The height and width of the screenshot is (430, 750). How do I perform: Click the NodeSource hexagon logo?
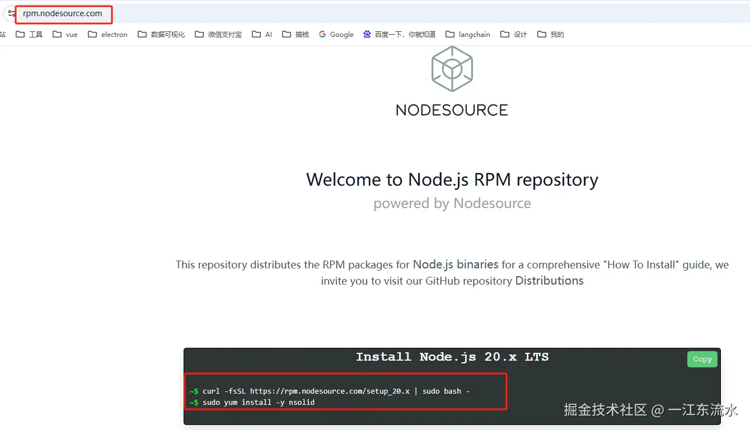coord(452,69)
